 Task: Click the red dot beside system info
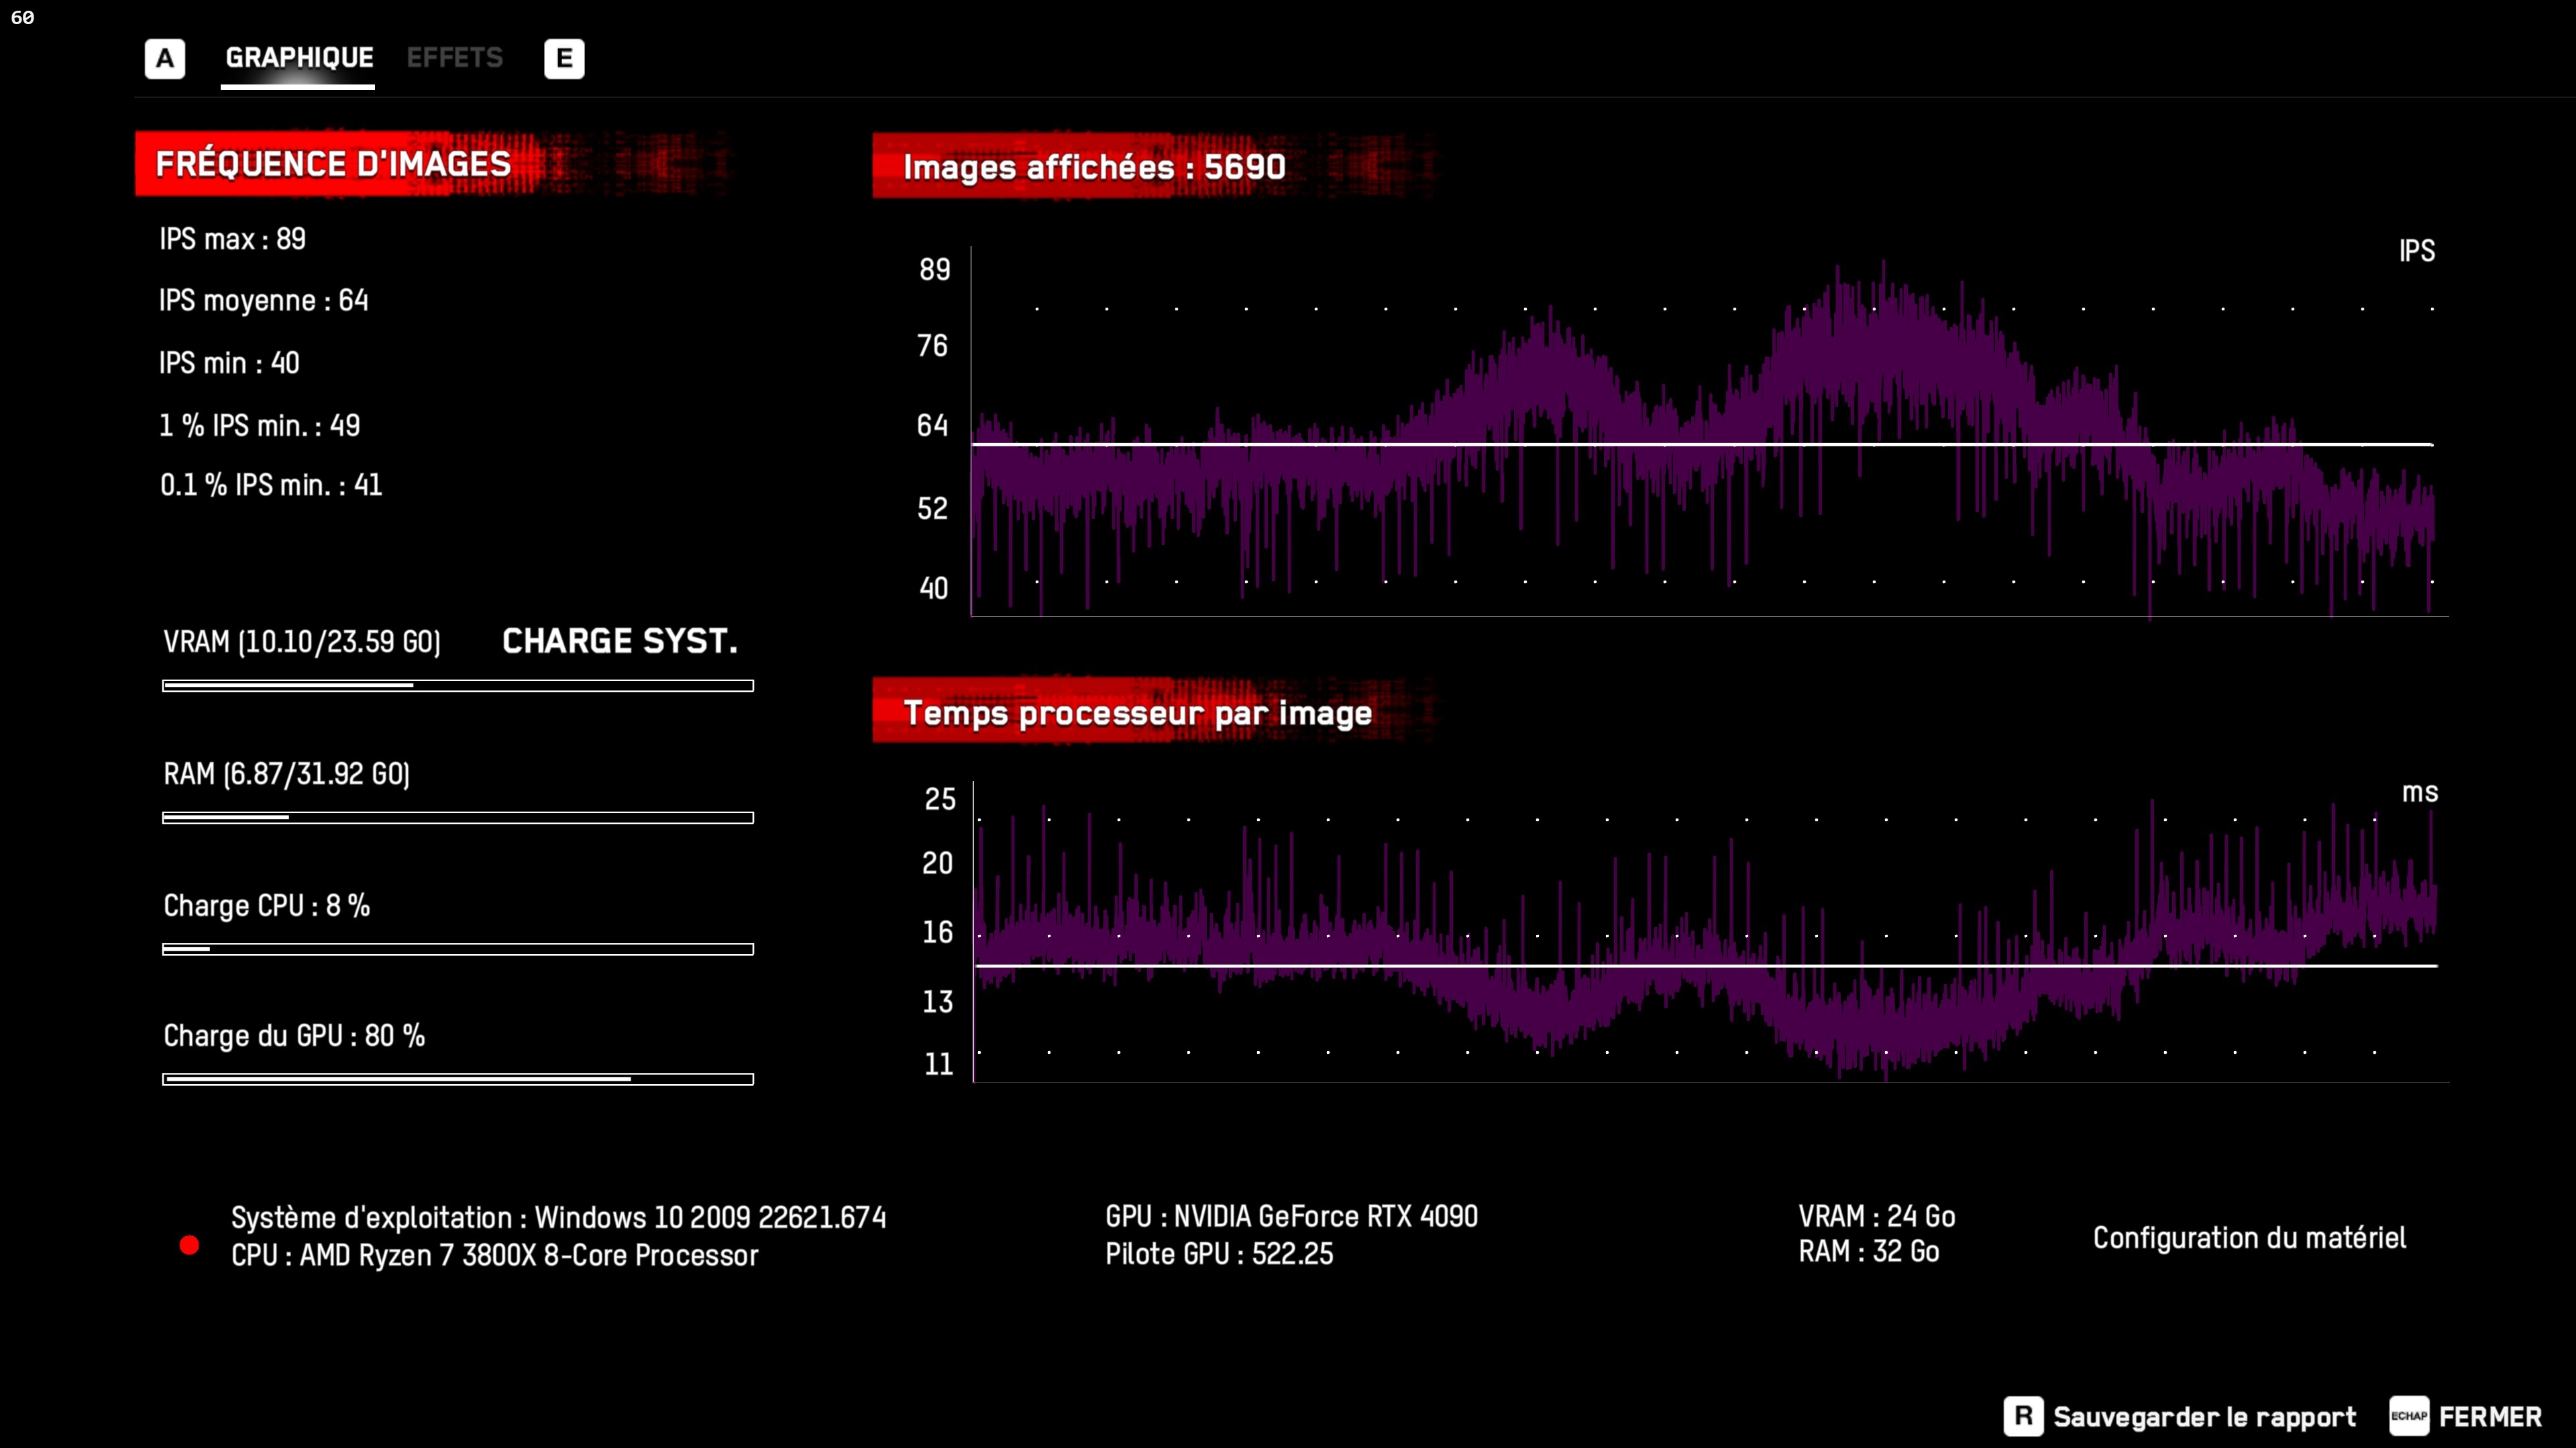[x=189, y=1244]
